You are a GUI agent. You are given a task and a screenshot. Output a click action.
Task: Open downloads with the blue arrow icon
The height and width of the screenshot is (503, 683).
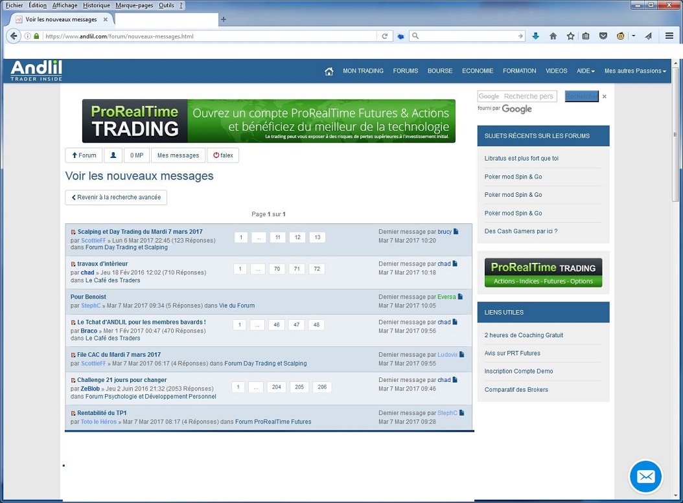[536, 36]
